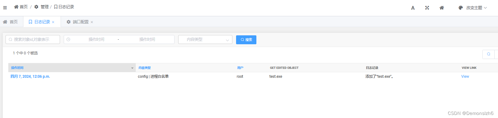This screenshot has height=118, width=498.
Task: Click the View link in the row
Action: click(465, 77)
